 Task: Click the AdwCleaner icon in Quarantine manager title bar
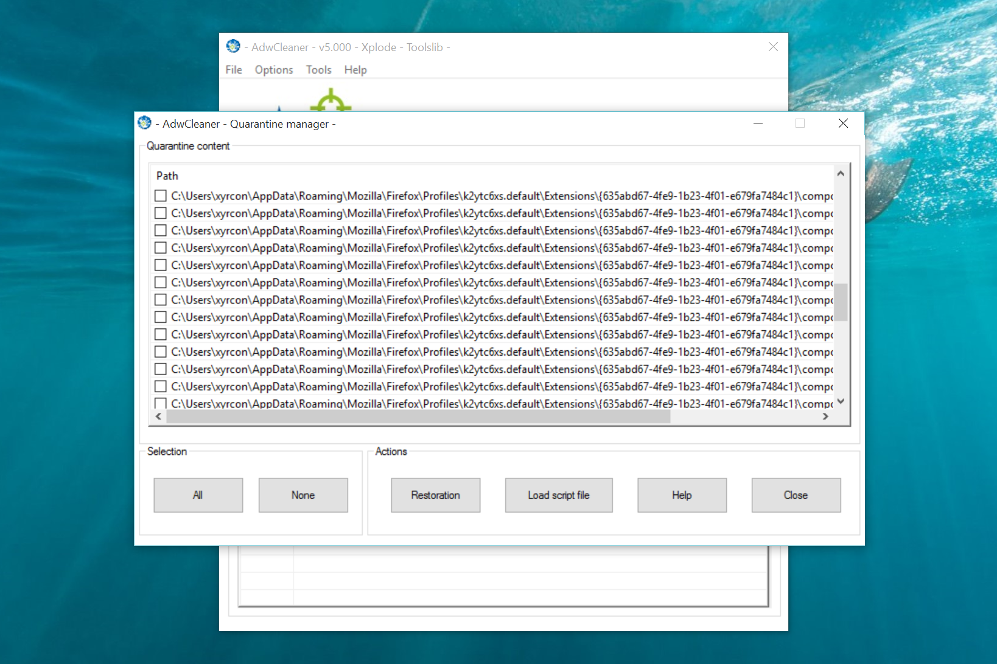coord(144,123)
